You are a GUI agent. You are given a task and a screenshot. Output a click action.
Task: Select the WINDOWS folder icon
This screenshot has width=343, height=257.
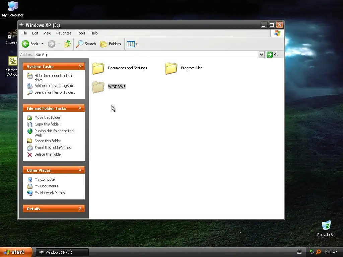[98, 87]
